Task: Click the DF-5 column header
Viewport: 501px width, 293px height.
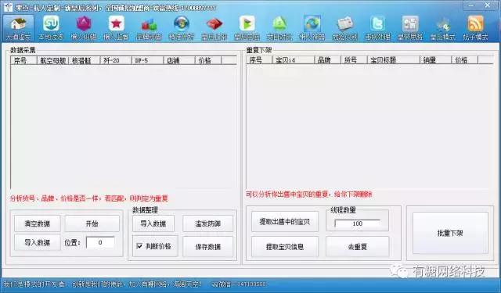Action: pyautogui.click(x=148, y=60)
